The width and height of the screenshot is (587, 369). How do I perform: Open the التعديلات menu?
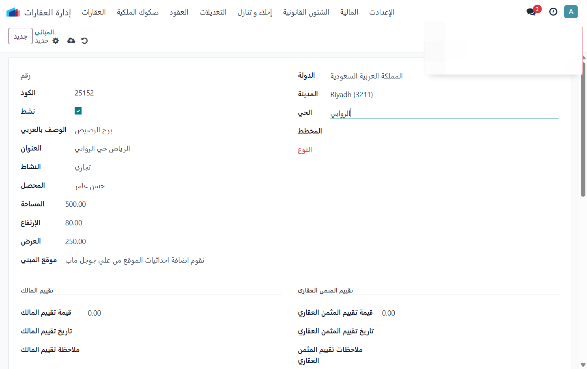[213, 12]
